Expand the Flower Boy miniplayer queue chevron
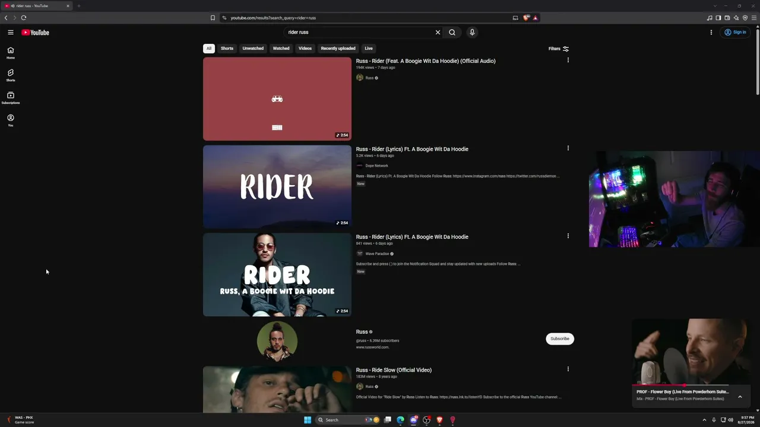 tap(740, 397)
